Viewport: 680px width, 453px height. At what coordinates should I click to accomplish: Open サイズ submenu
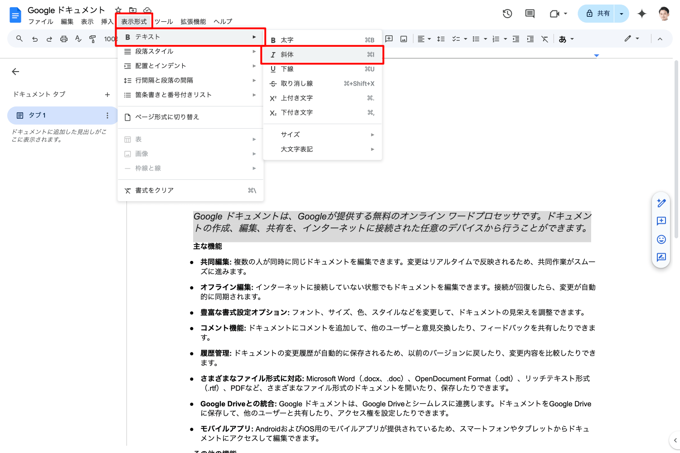[322, 135]
